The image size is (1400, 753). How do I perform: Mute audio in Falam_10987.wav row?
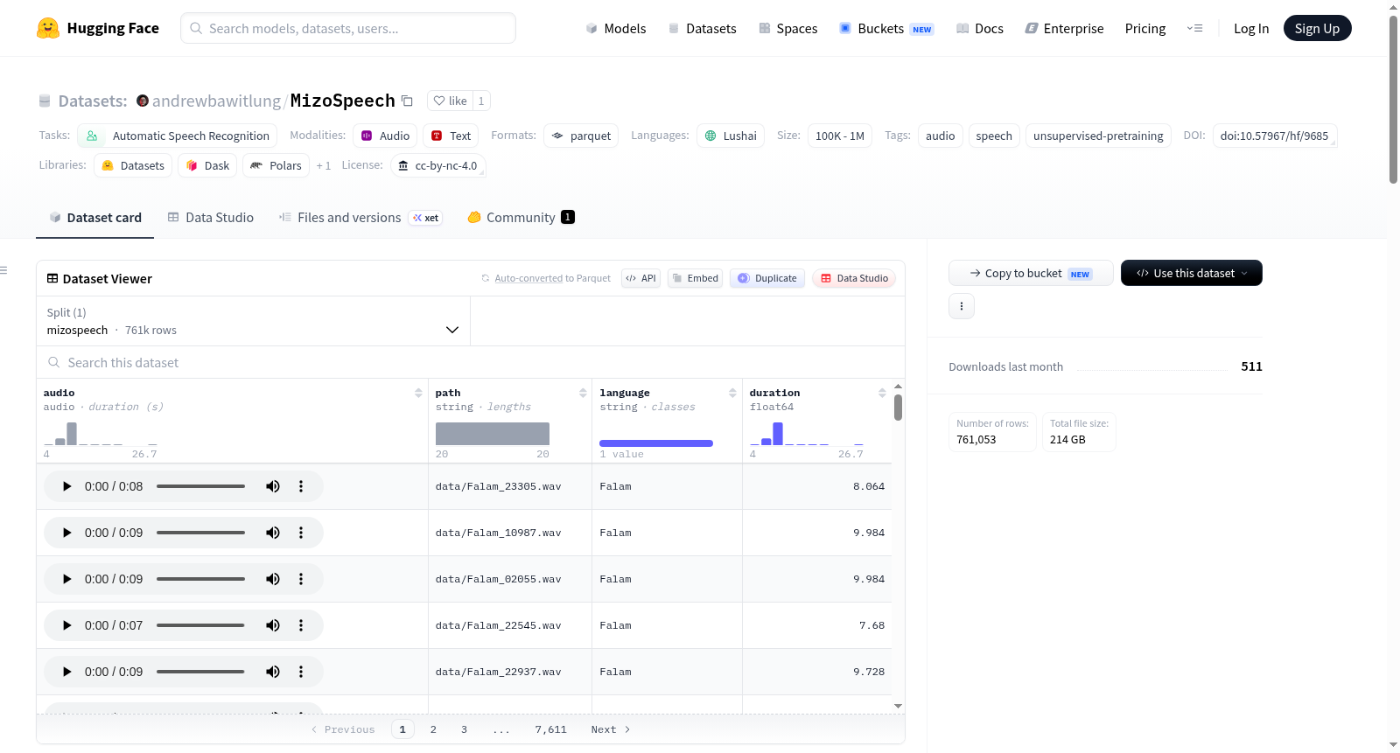pos(273,533)
